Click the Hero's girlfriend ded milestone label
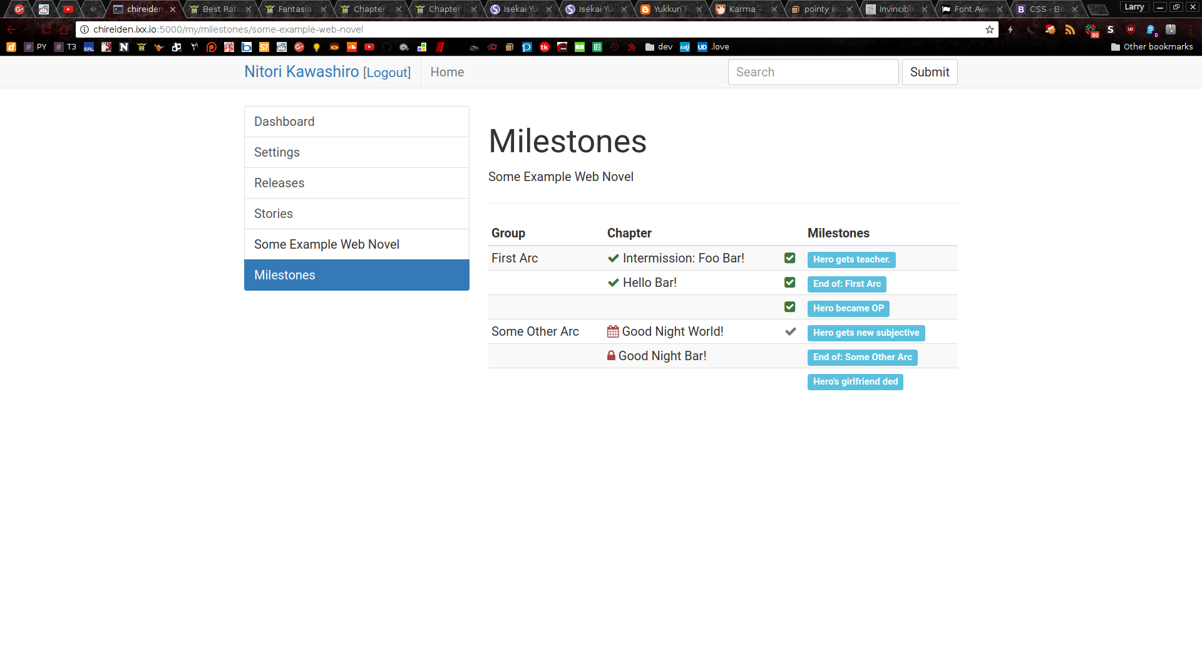 (x=855, y=381)
